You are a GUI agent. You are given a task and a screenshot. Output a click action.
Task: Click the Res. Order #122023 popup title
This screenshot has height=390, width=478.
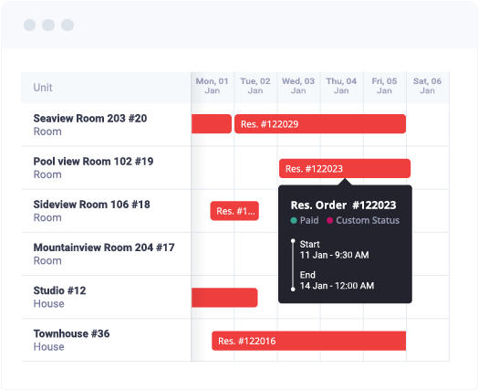(x=343, y=206)
